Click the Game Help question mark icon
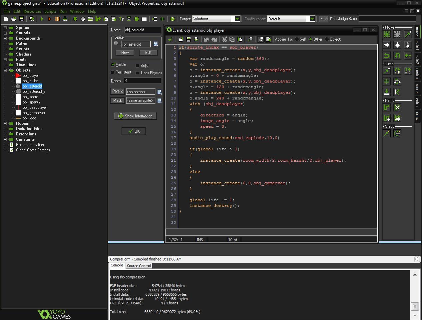The width and height of the screenshot is (422, 320). [x=172, y=19]
